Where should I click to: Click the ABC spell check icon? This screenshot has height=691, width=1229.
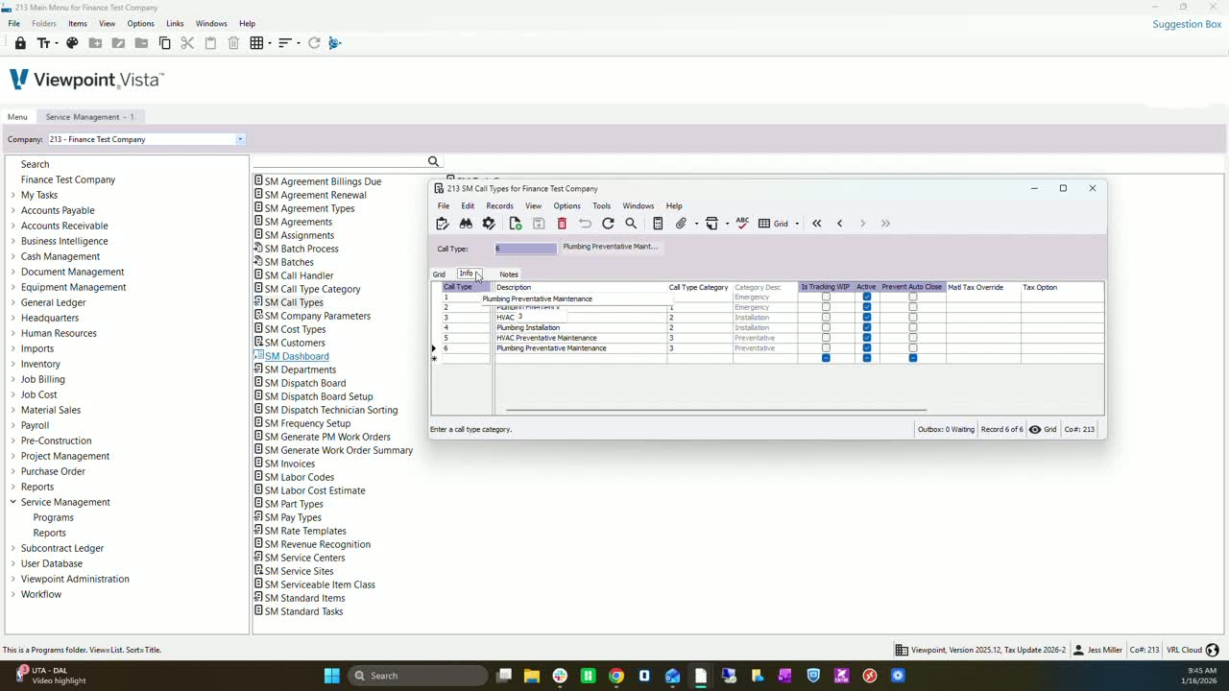(742, 223)
